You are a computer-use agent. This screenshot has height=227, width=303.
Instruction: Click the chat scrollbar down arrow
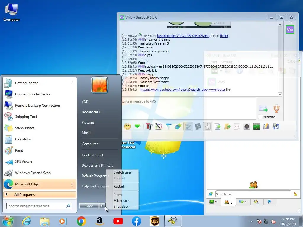tap(280, 94)
